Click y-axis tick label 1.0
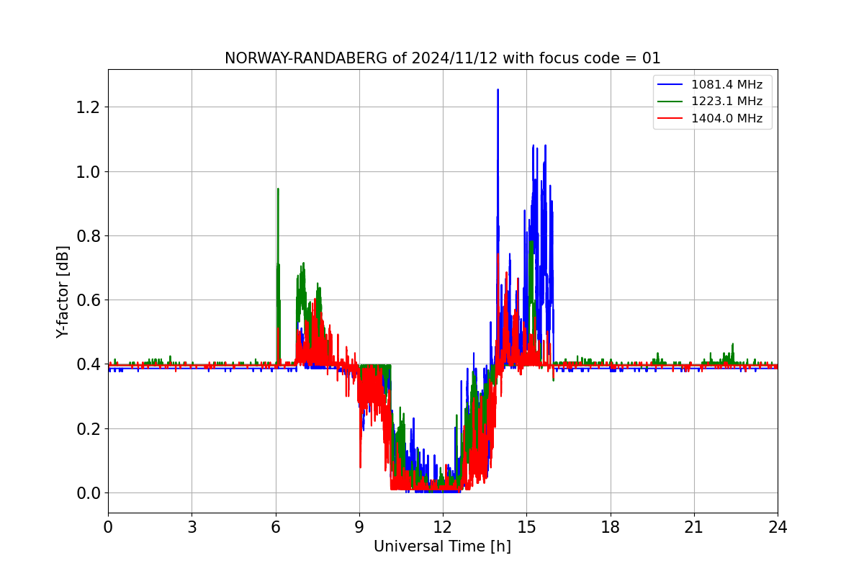Screen dimensions: 864x576 89,171
